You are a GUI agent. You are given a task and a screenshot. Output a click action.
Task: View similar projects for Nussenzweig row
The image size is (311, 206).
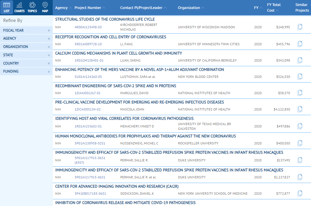300,143
